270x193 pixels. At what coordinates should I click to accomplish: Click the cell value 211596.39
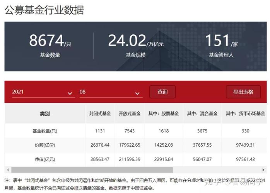click(x=130, y=159)
